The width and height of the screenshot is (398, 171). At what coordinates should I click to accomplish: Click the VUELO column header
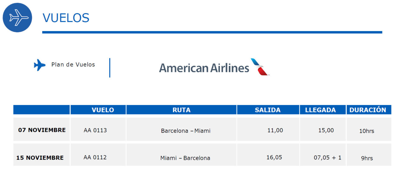[x=103, y=110]
